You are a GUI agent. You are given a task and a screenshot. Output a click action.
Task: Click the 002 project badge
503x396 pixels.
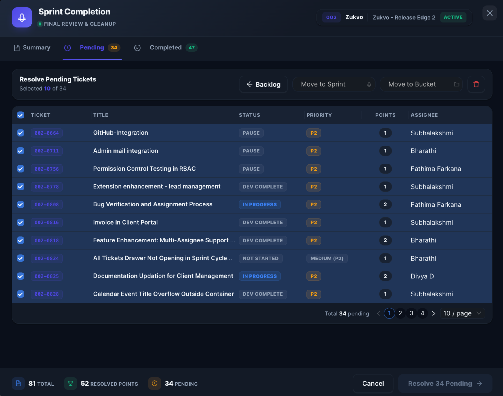coord(331,17)
